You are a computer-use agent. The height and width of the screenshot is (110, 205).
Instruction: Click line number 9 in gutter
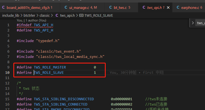[8, 67]
